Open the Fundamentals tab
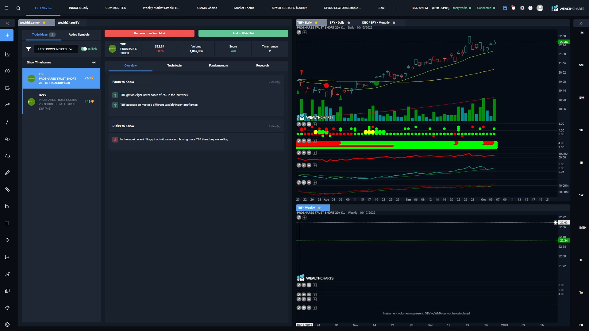Image resolution: width=589 pixels, height=331 pixels. pyautogui.click(x=218, y=66)
